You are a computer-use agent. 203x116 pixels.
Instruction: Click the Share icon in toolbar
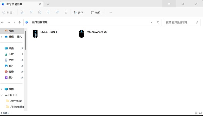click(x=57, y=12)
